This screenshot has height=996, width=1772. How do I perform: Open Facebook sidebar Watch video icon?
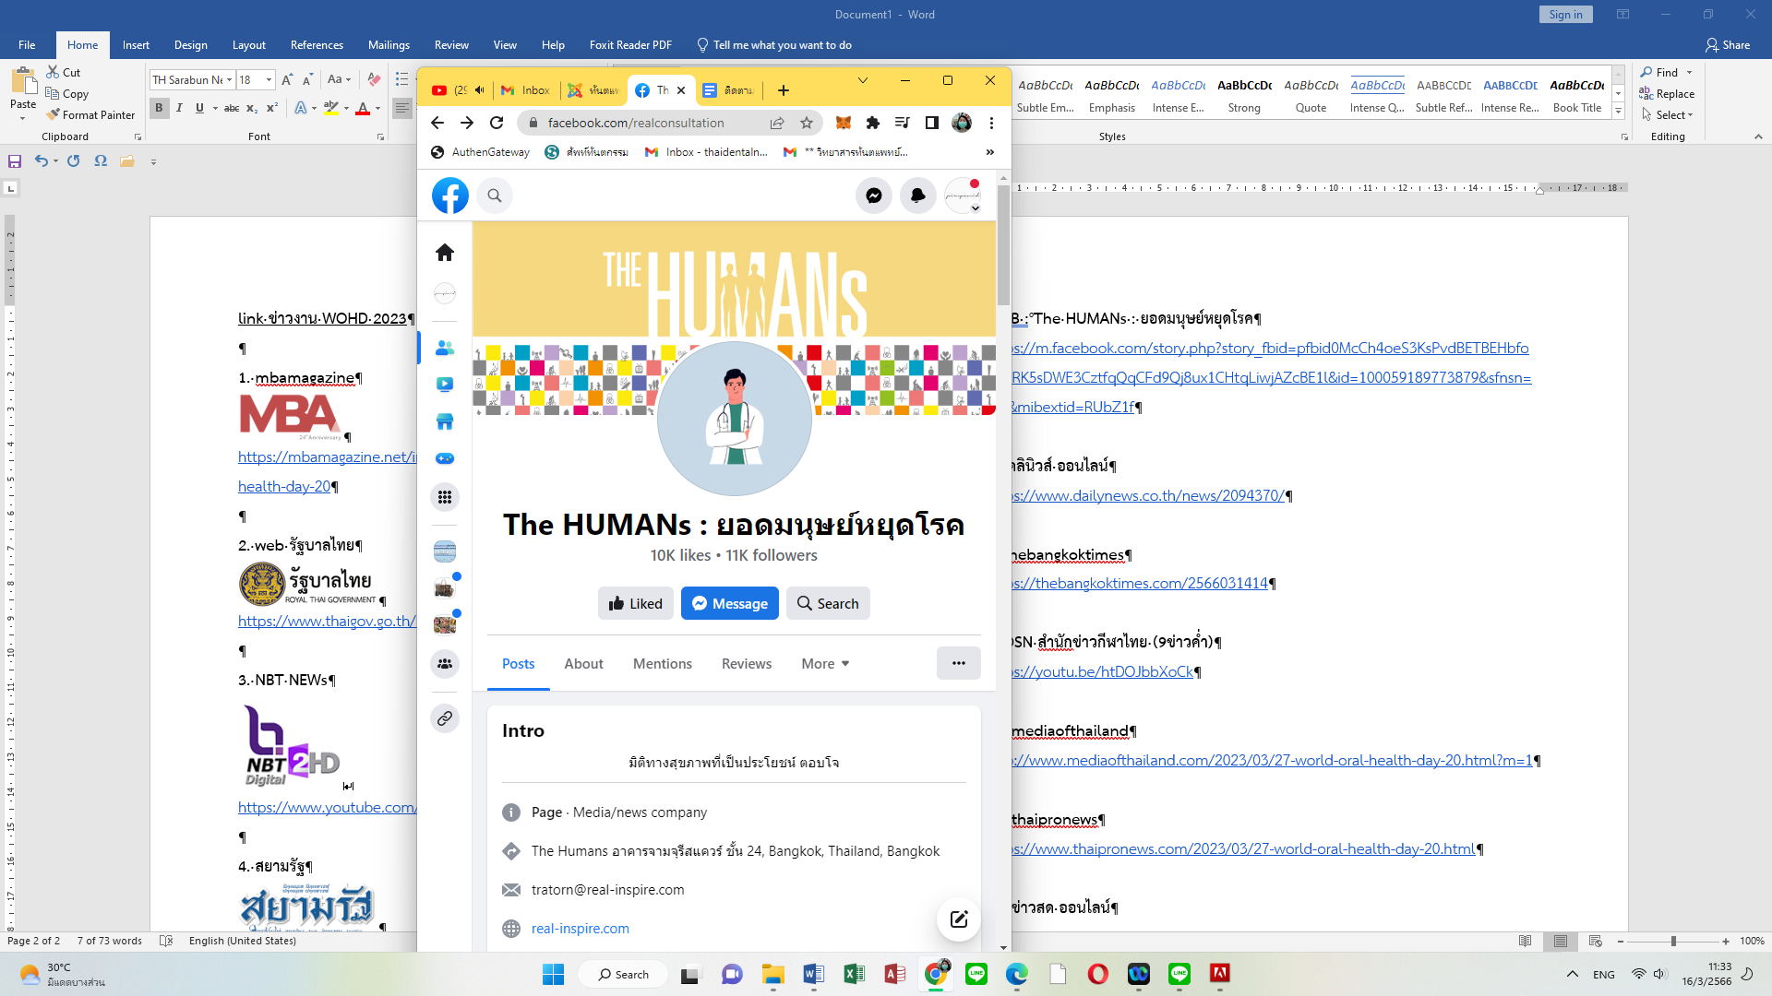(445, 385)
